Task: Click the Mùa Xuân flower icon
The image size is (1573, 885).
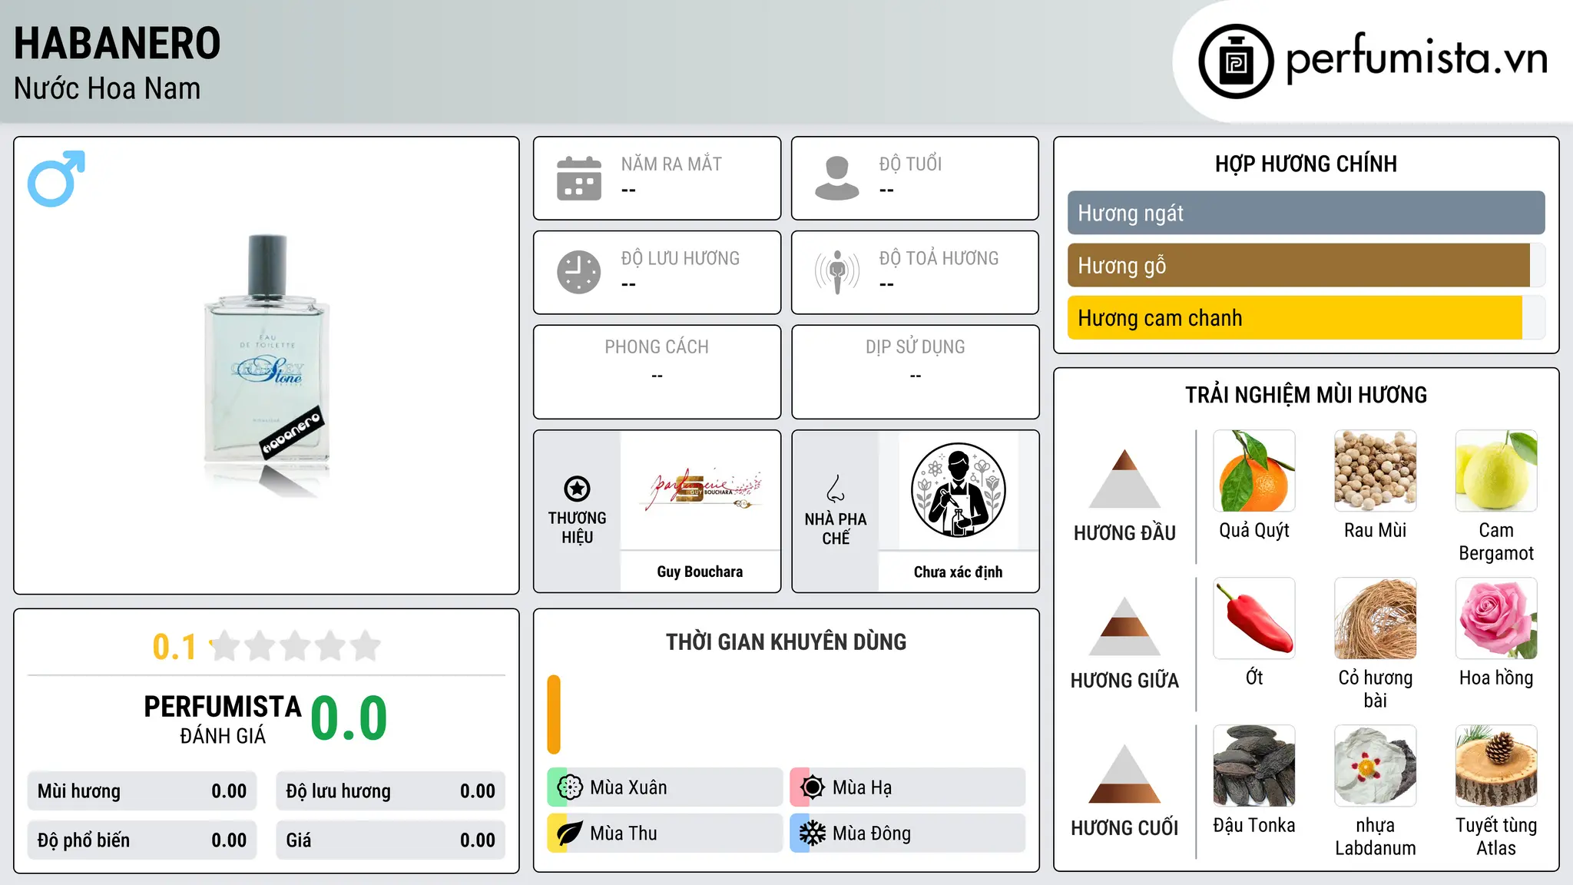Action: [x=570, y=787]
